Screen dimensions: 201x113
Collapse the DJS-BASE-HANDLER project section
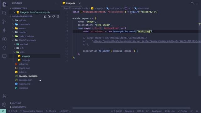click(x=22, y=16)
